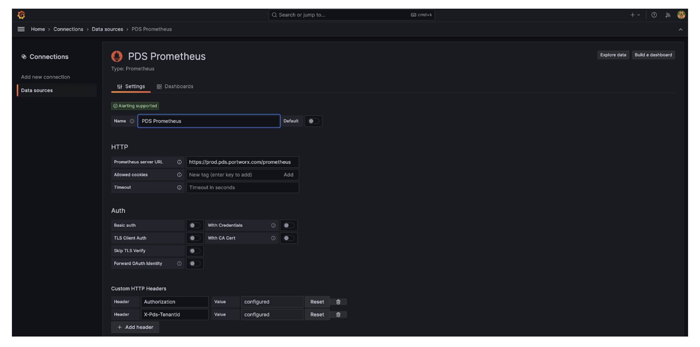Focus the Allowed cookies tag input
This screenshot has width=700, height=347.
(234, 175)
